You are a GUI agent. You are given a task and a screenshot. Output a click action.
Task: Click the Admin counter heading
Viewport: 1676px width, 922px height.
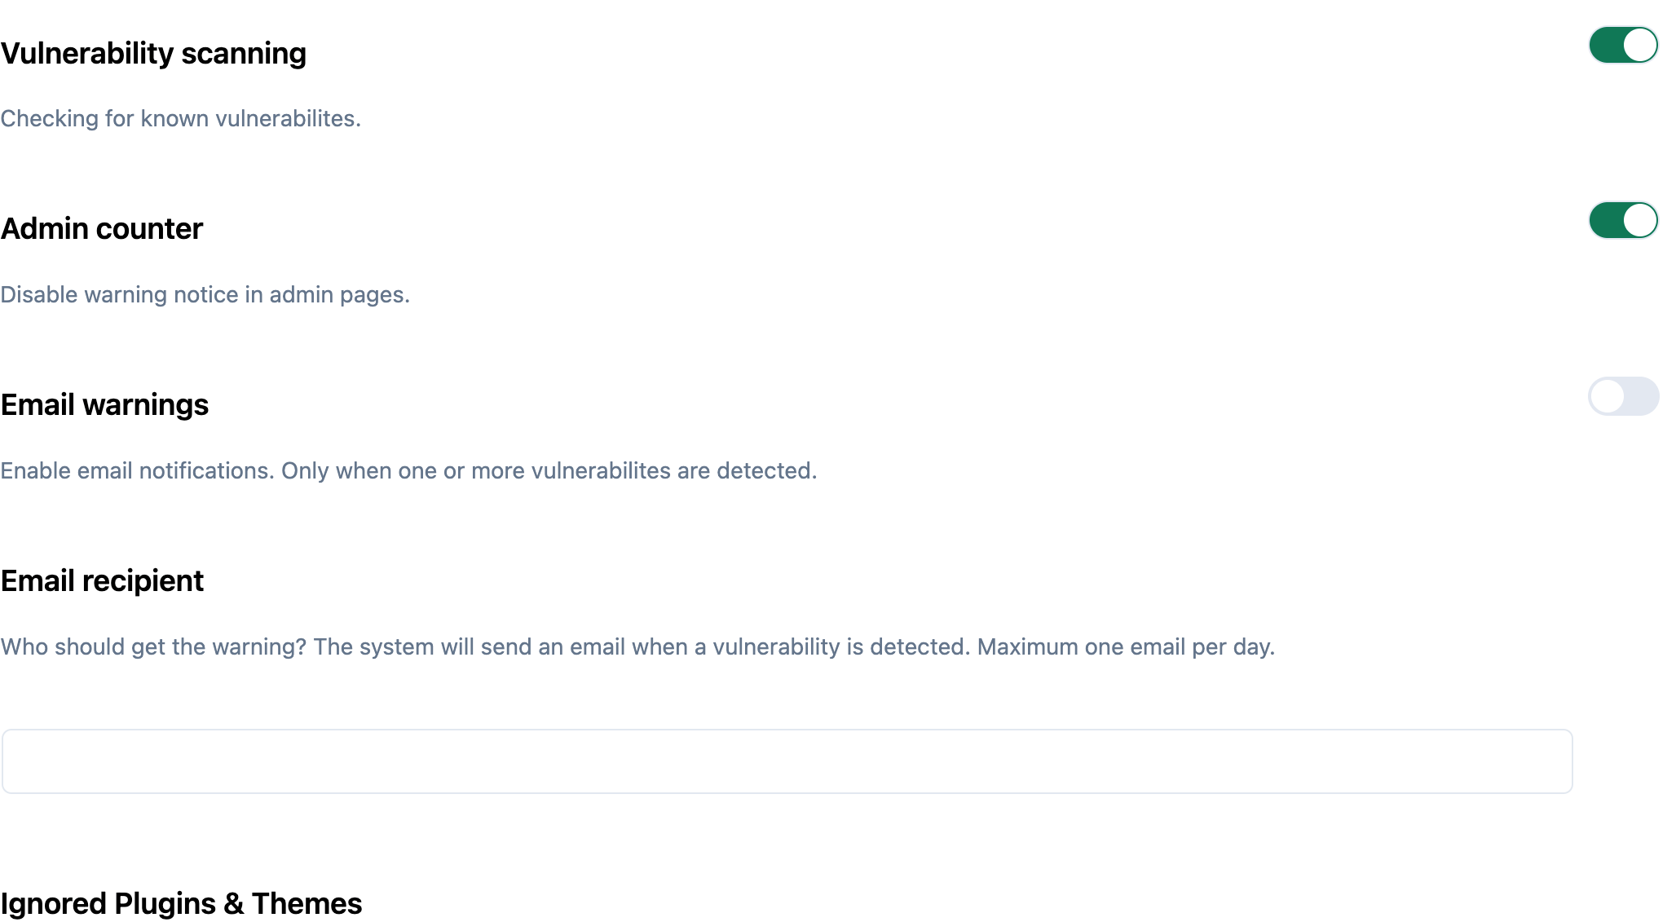(x=101, y=229)
